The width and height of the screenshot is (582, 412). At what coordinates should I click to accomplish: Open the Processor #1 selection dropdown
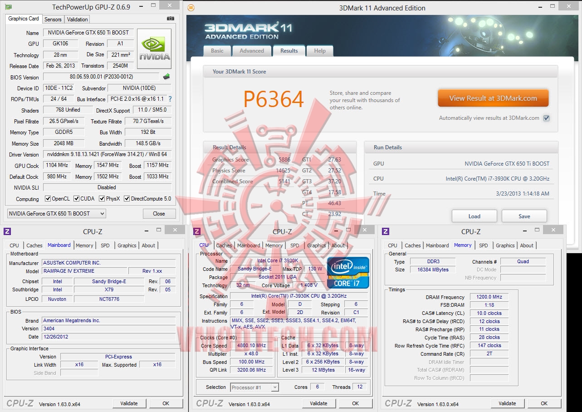(254, 387)
